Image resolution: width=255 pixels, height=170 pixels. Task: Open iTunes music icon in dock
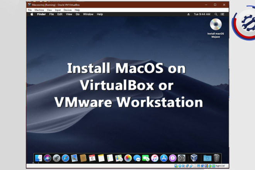pos(155,158)
